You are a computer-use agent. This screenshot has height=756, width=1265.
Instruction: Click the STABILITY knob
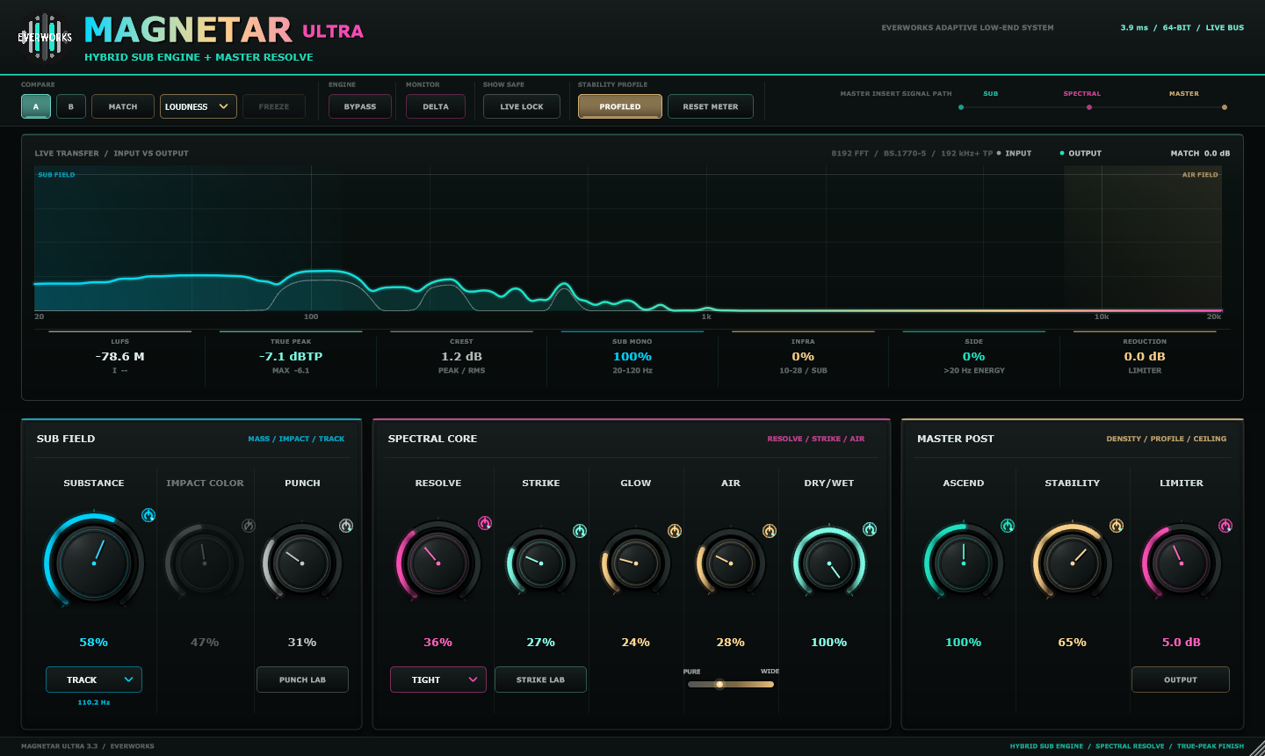1073,563
